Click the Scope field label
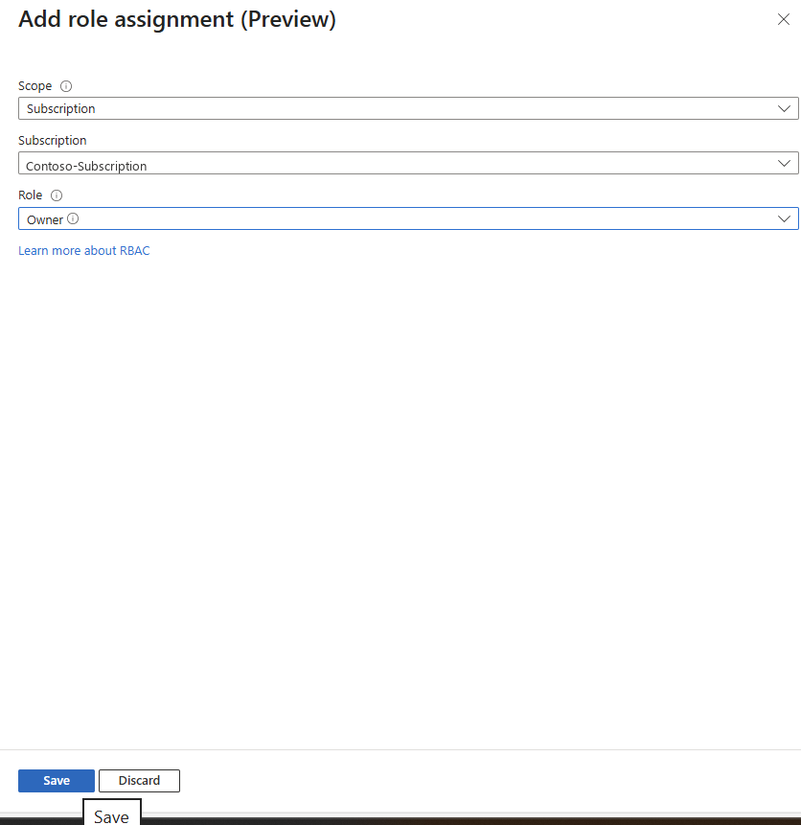 click(x=34, y=86)
